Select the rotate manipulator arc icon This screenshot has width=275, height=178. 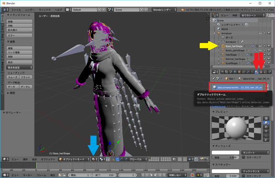[x=122, y=159]
